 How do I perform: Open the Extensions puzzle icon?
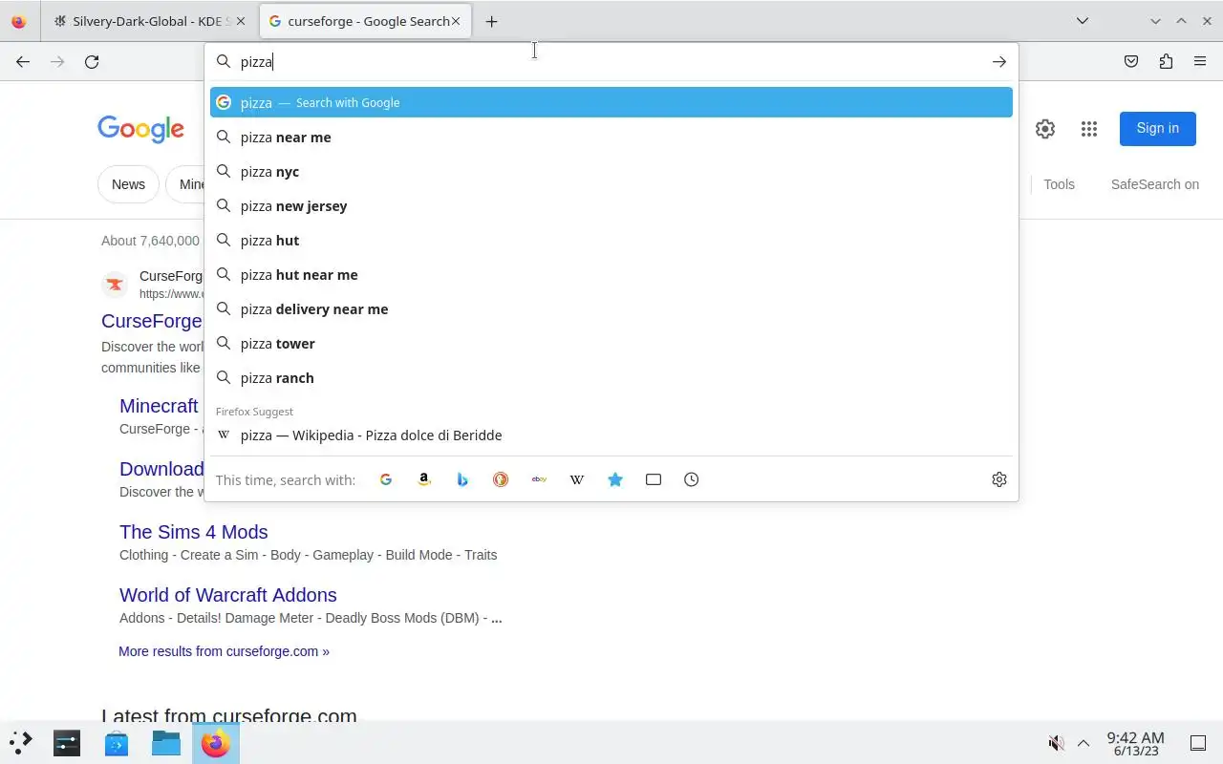pyautogui.click(x=1166, y=61)
